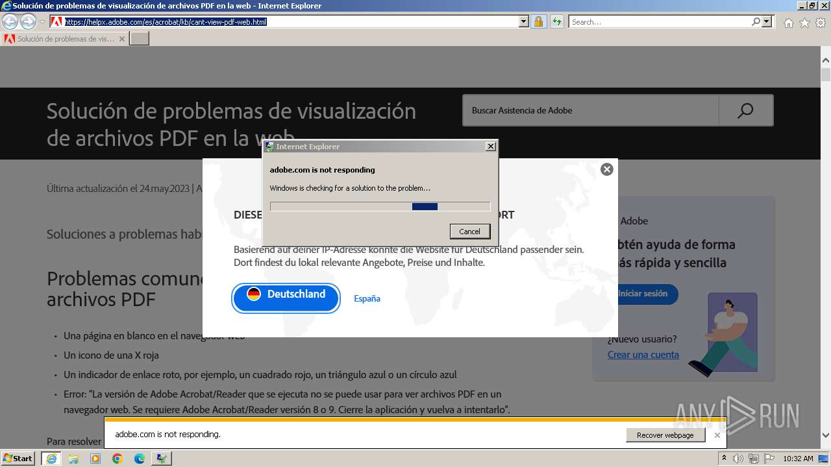
Task: Click the 'Buscar Asistencia de Adobe' search field
Action: click(x=591, y=110)
